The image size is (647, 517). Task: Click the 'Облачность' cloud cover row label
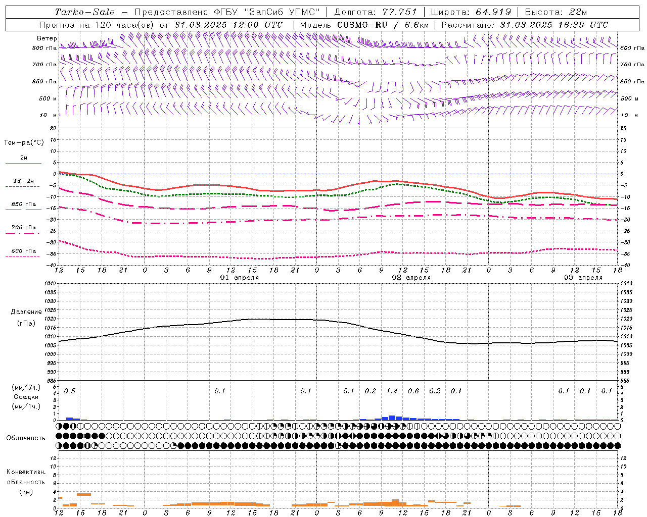tap(26, 438)
